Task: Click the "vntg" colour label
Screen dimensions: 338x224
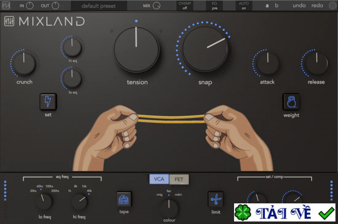Action: tap(159, 195)
